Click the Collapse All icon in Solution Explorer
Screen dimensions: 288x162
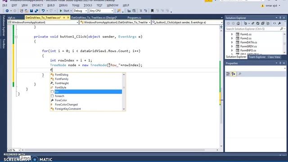coord(263,23)
